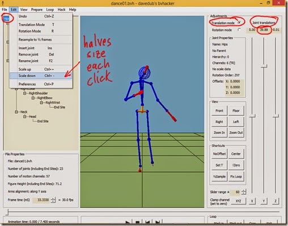Increase Slider range with the up arrow
Viewport: 288px width, 226px height.
point(244,190)
